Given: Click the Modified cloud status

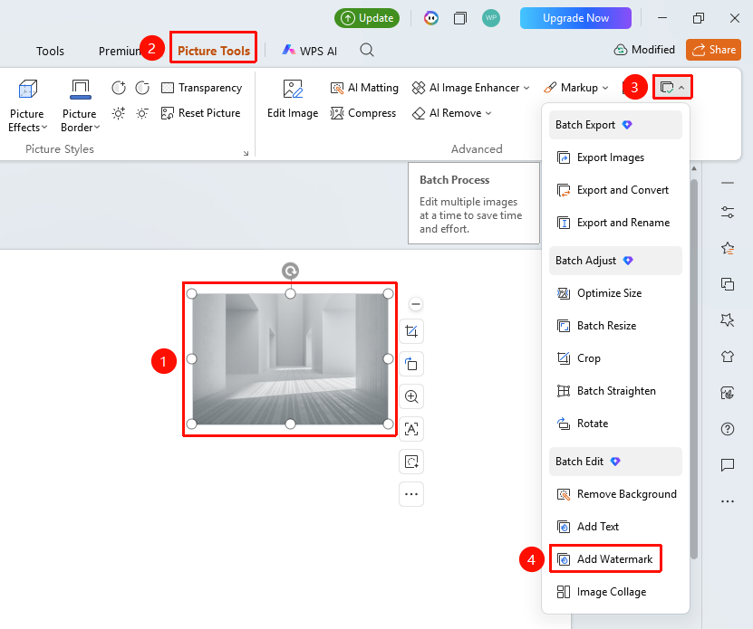Looking at the screenshot, I should tap(644, 50).
